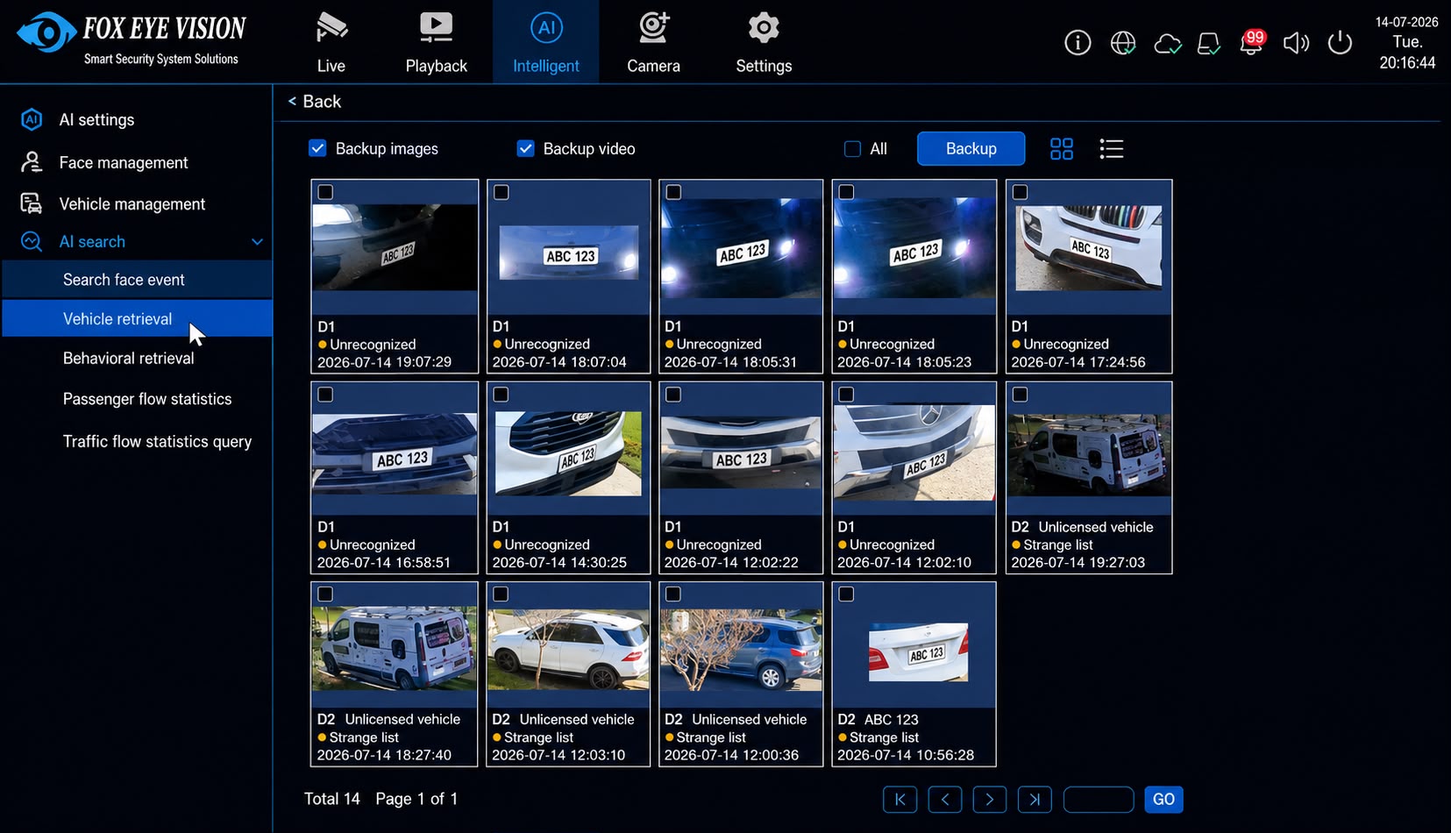This screenshot has height=833, width=1451.
Task: Click the cloud connection status icon
Action: coord(1167,43)
